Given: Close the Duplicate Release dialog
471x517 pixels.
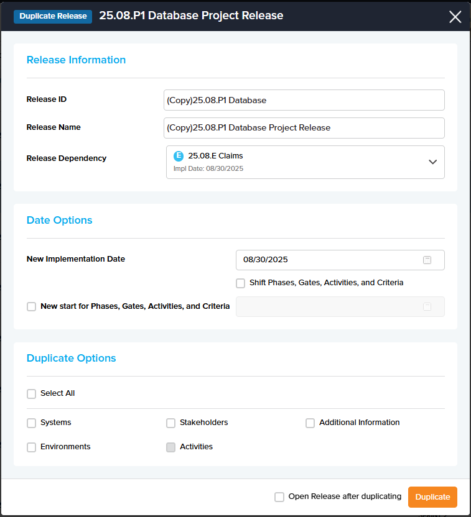Looking at the screenshot, I should (x=455, y=17).
